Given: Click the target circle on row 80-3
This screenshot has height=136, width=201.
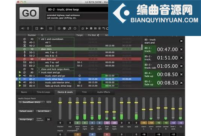Looking at the screenshot, I should [x=80, y=82].
